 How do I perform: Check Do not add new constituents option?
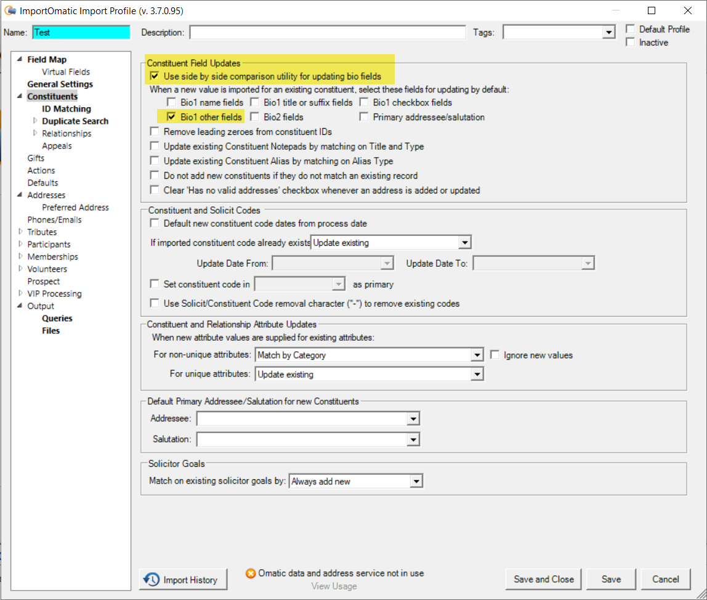click(x=154, y=175)
